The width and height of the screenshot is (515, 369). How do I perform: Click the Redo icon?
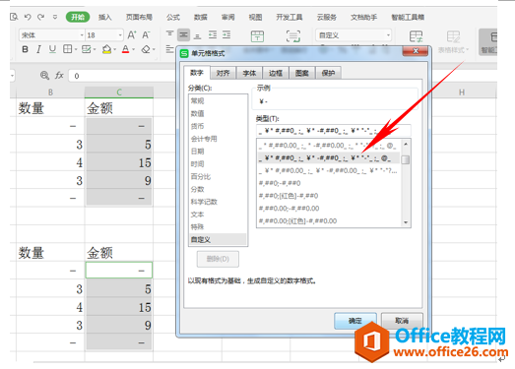[40, 17]
